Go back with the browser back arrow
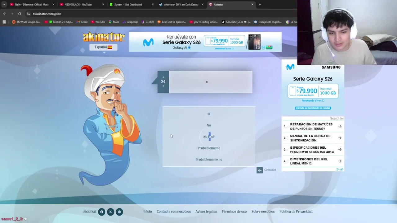 point(4,14)
